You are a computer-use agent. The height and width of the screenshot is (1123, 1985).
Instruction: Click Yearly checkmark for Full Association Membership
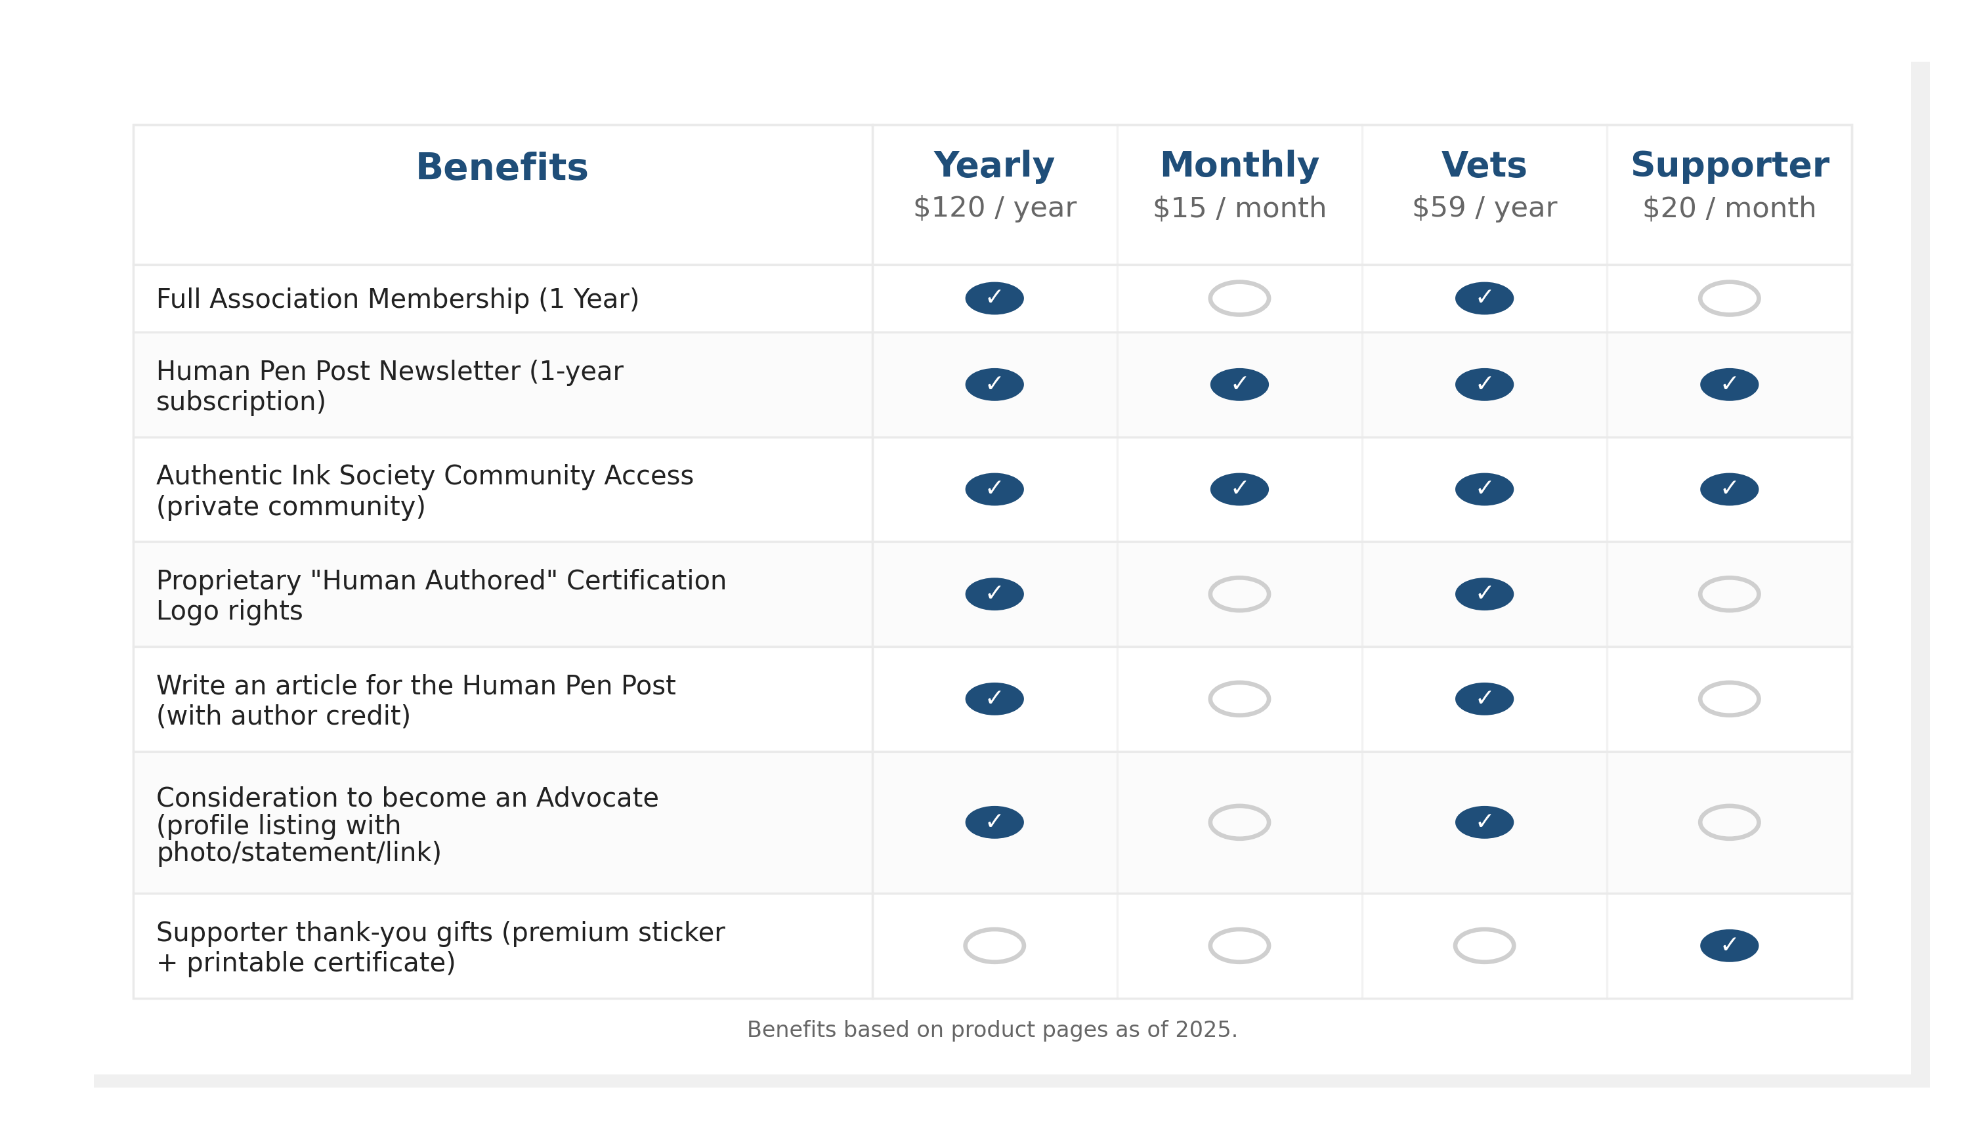pyautogui.click(x=994, y=299)
